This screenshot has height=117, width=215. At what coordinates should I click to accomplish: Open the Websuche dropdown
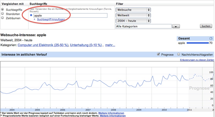click(133, 10)
